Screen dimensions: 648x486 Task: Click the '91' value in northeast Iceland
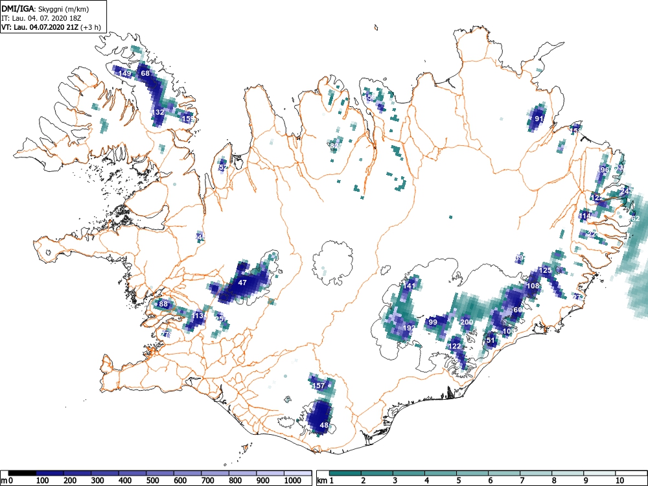click(x=539, y=119)
